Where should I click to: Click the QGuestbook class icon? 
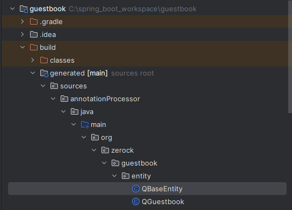click(136, 201)
